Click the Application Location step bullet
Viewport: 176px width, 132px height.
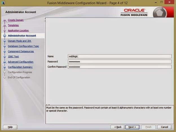(x=5, y=31)
